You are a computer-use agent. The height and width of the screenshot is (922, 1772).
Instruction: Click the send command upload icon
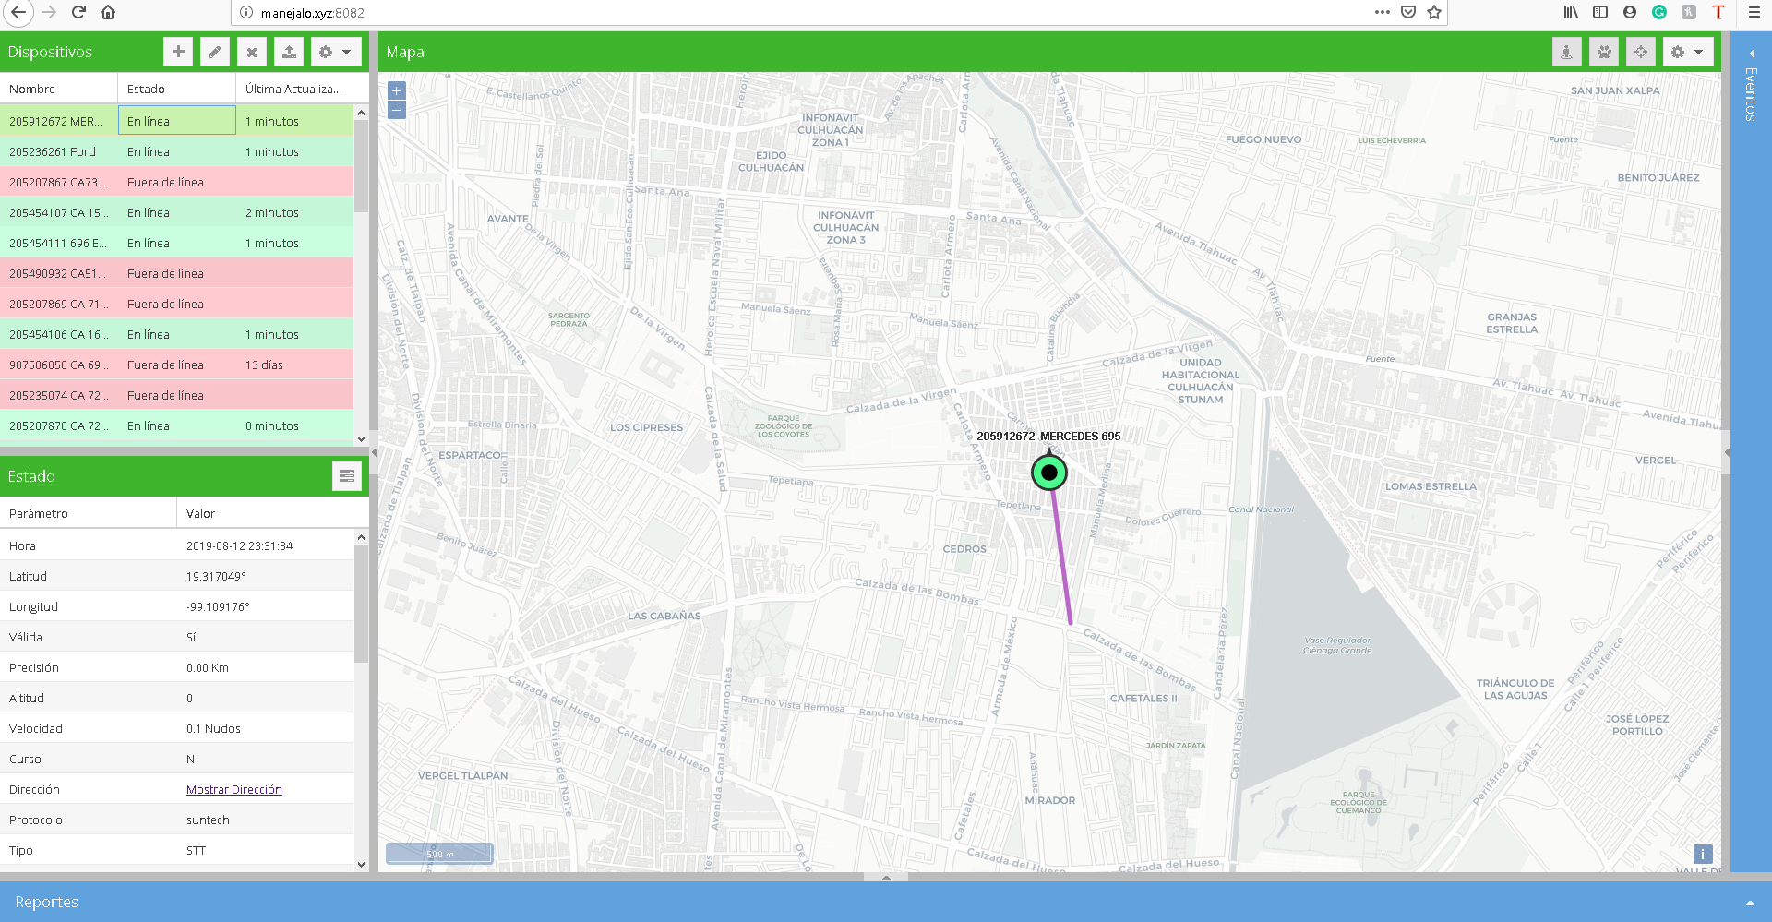[289, 52]
